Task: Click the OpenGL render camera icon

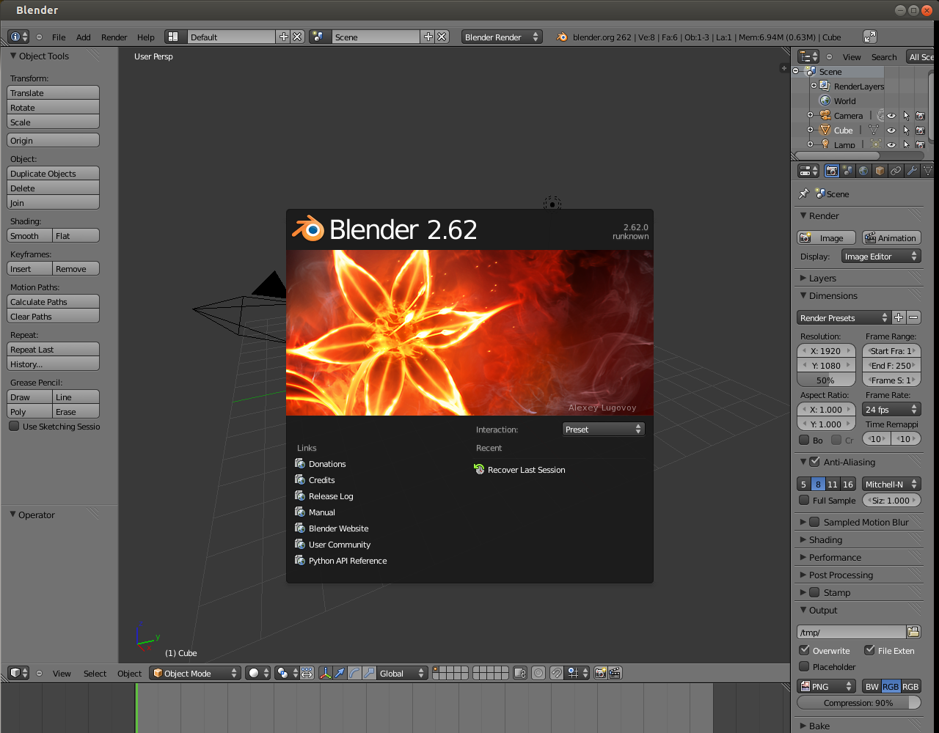Action: click(601, 672)
